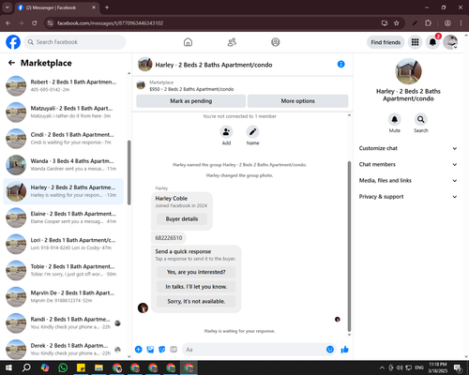Send quick response 'Sorry, it's not available.'
The height and width of the screenshot is (375, 469).
pos(196,301)
